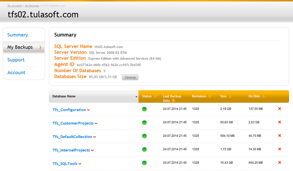Go to Summary in the sidebar
Screen dimensions: 293x171
coord(18,35)
